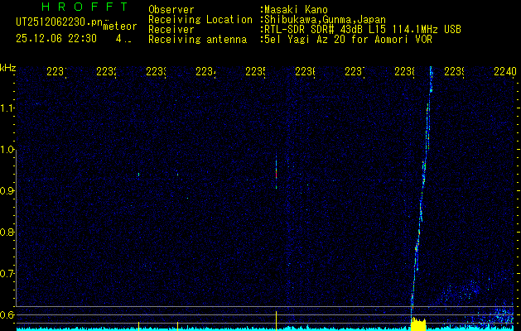Click observer name Masaki Kano

296,10
